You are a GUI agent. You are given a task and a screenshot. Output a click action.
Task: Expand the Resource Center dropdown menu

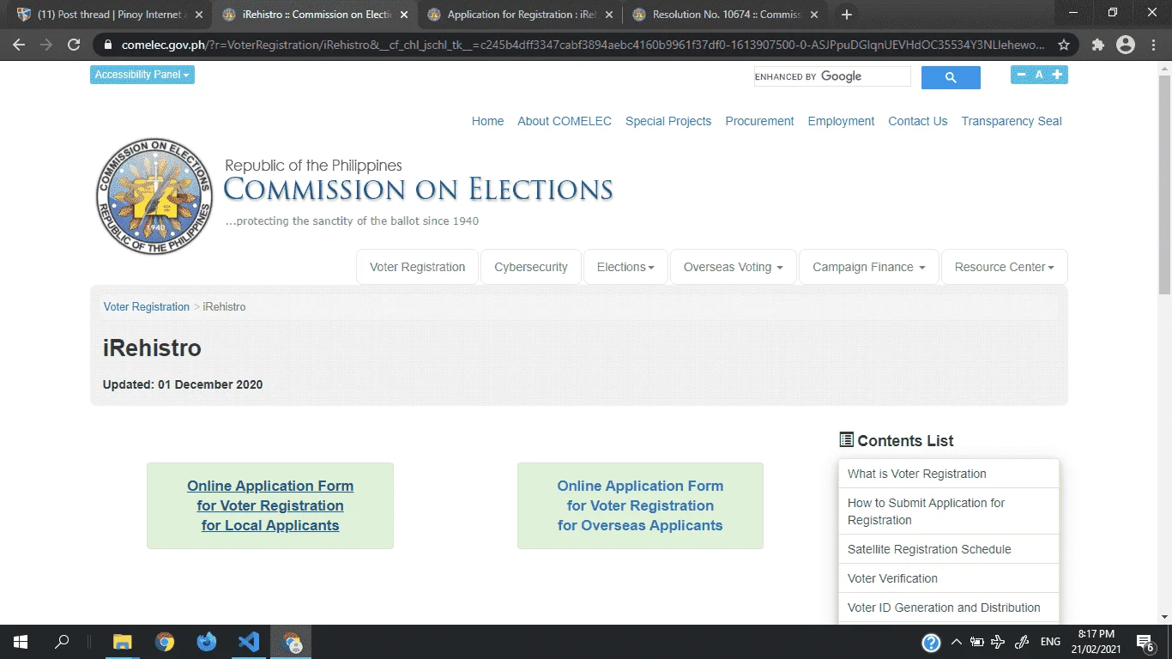click(1005, 267)
